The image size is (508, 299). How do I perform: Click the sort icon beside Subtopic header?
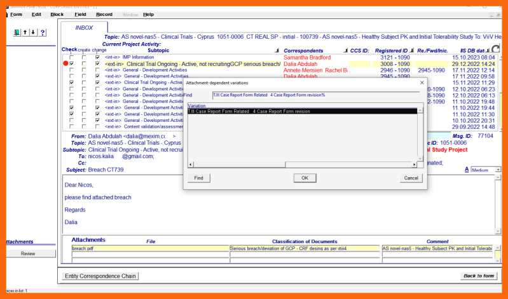(277, 51)
